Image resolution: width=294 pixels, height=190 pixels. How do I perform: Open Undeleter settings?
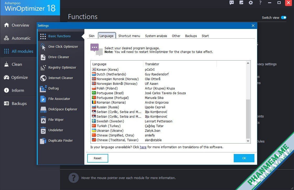point(61,130)
